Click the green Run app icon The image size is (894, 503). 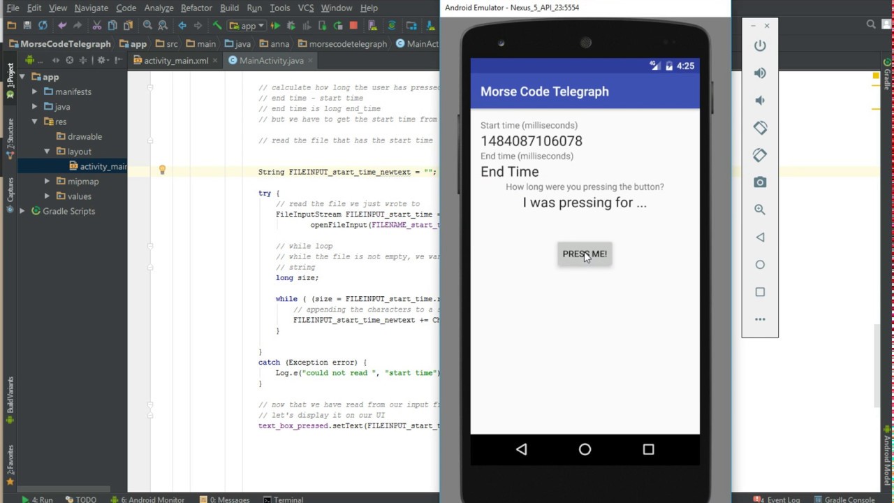coord(275,25)
